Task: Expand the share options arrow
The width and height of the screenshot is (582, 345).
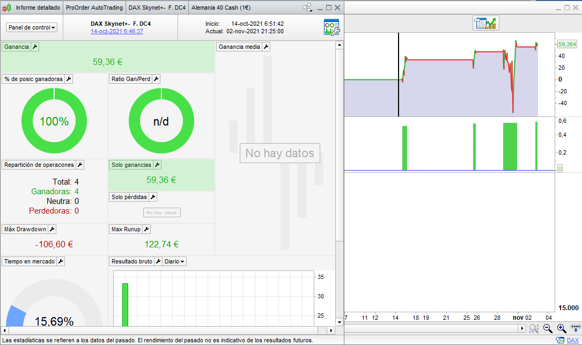Action: point(312,10)
